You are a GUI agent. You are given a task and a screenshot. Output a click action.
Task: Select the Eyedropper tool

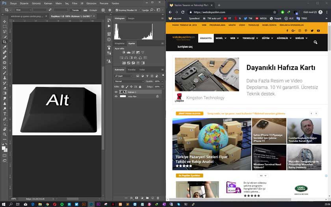click(x=4, y=47)
